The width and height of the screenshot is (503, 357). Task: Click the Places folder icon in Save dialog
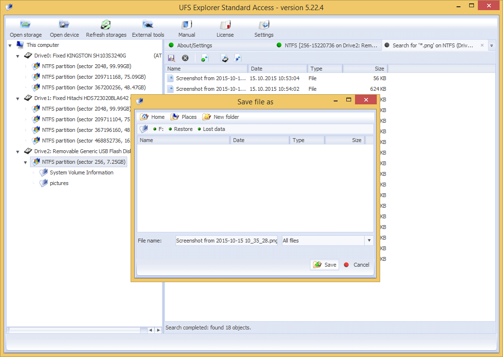pos(175,116)
